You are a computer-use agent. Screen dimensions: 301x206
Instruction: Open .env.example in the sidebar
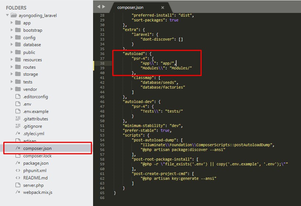click(36, 111)
